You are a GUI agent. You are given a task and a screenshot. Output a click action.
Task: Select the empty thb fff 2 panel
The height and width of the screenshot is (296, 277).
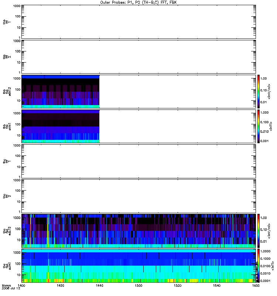(x=138, y=57)
